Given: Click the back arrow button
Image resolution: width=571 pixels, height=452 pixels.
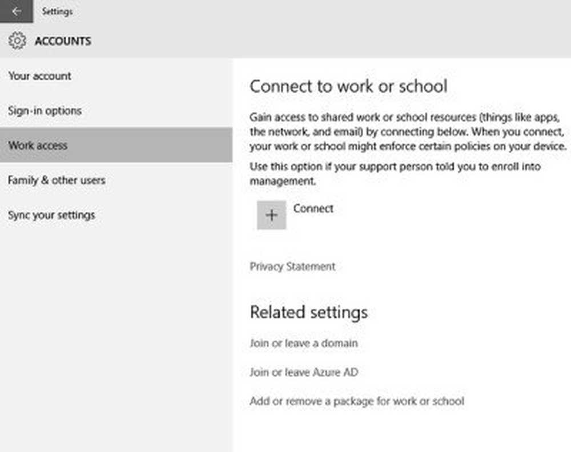Looking at the screenshot, I should point(17,11).
